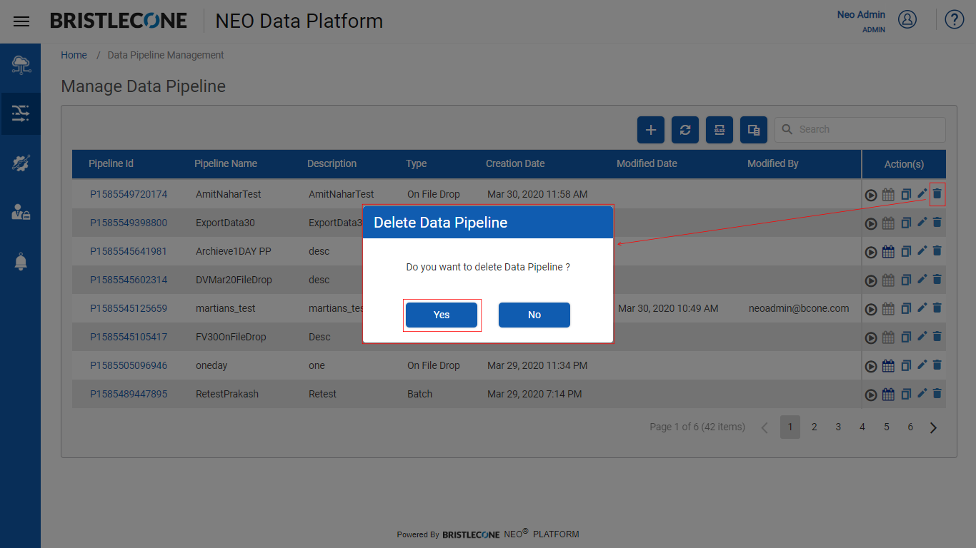Open pipeline P1585489447895
976x548 pixels.
(x=129, y=394)
